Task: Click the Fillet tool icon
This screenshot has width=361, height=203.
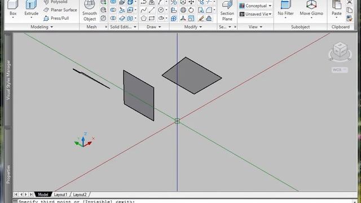Action: [x=209, y=10]
